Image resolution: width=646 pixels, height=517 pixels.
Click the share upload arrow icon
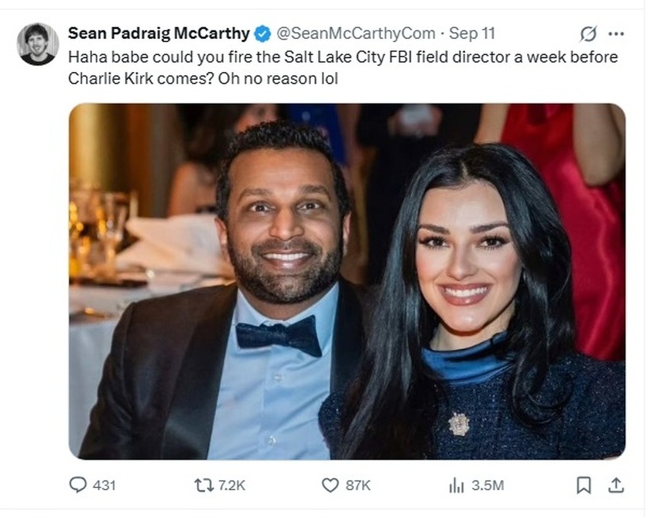coord(616,484)
